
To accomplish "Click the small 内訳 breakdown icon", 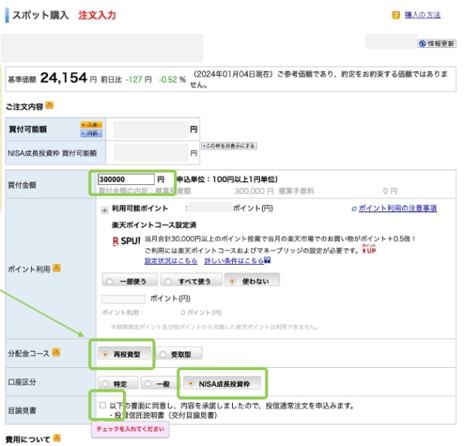I will [x=91, y=133].
